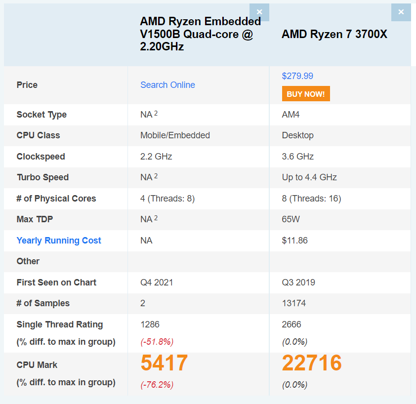Open the Yearly Running Cost link

click(x=59, y=241)
